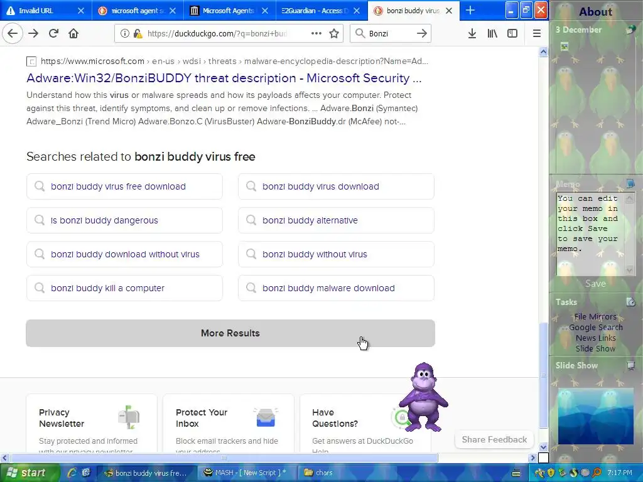Screen dimensions: 643x482
Task: Click the small picture icon under 3 December
Action: click(565, 46)
